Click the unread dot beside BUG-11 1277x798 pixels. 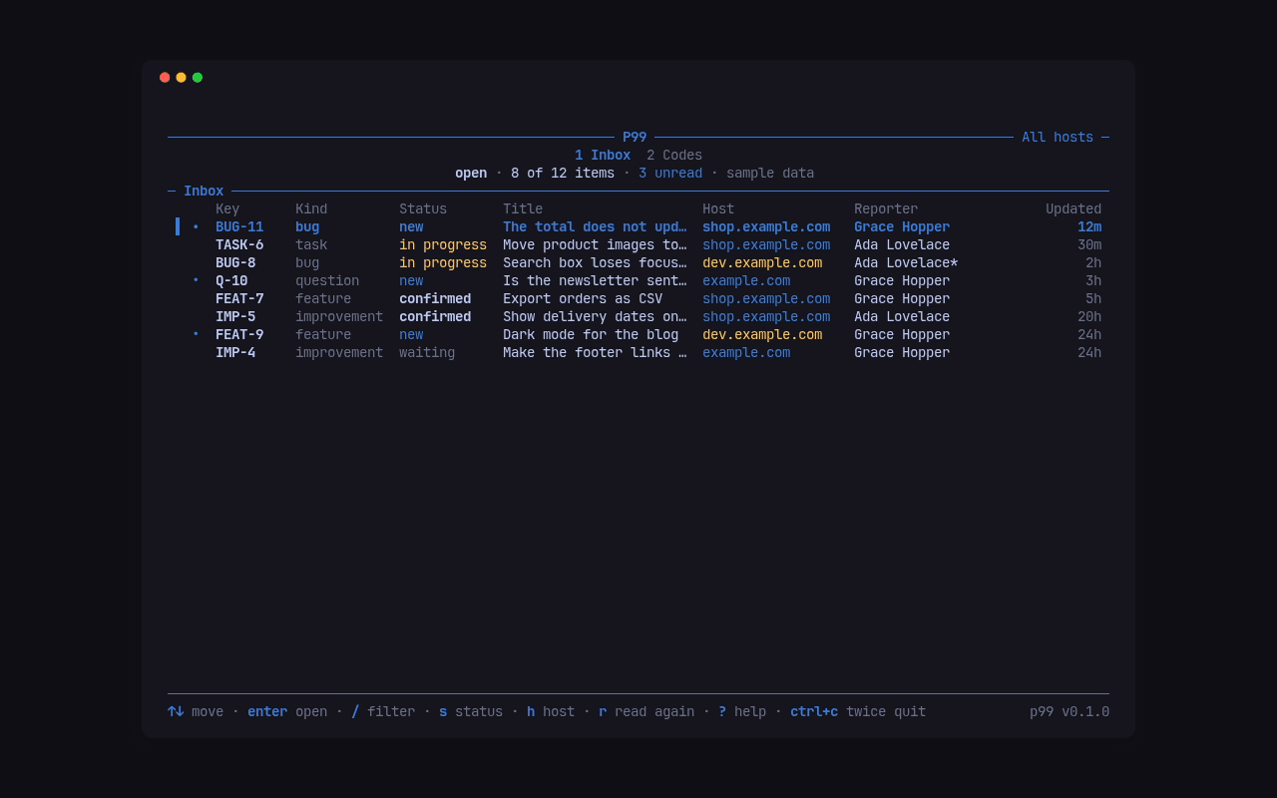coord(196,226)
